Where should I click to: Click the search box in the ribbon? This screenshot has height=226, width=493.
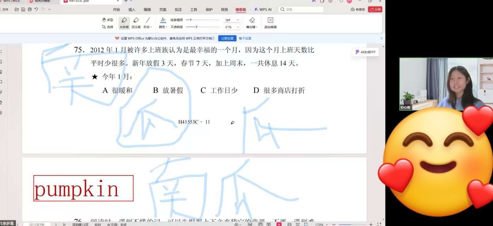pos(301,9)
